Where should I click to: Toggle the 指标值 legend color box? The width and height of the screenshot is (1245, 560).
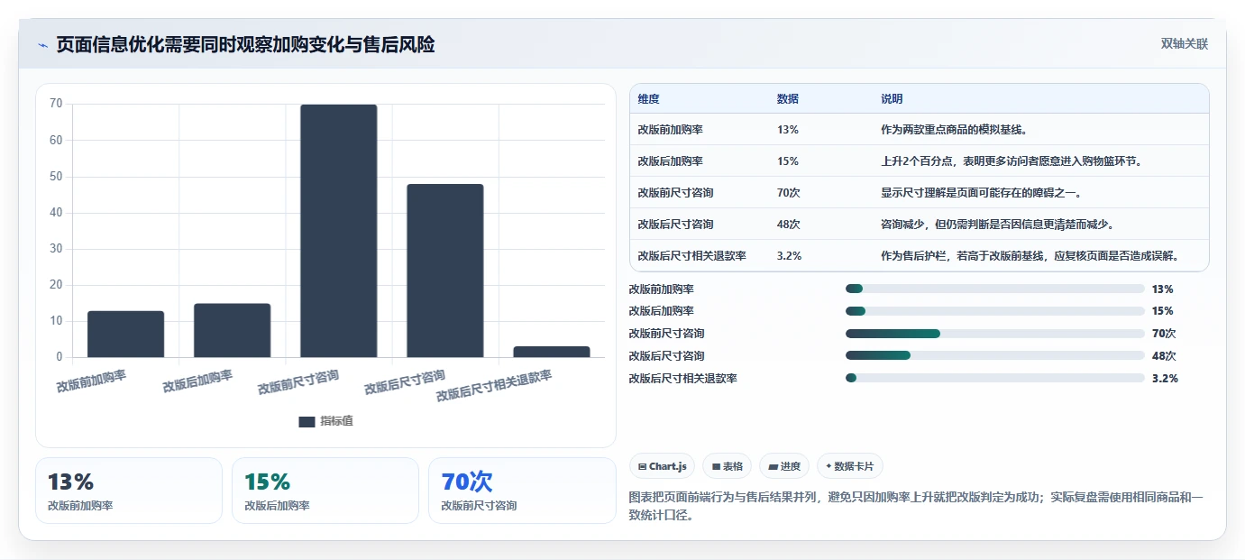pos(307,421)
